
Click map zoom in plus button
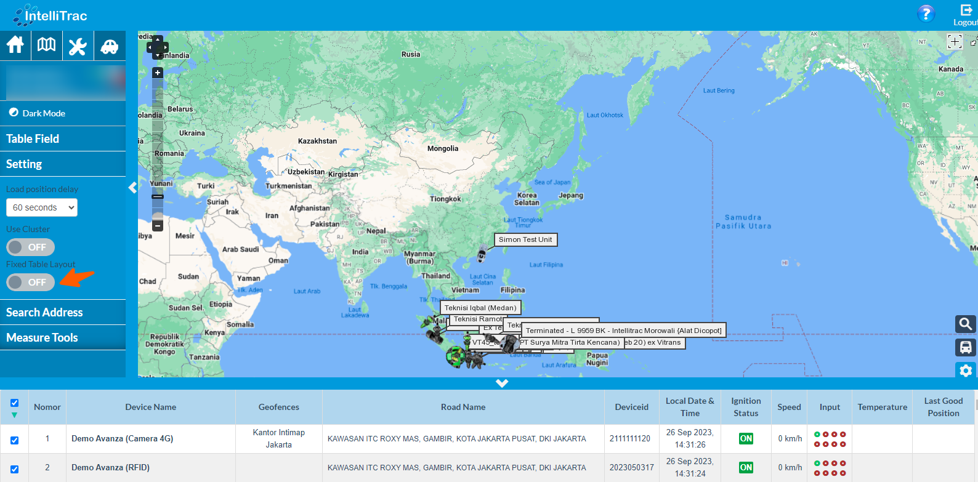(x=158, y=73)
